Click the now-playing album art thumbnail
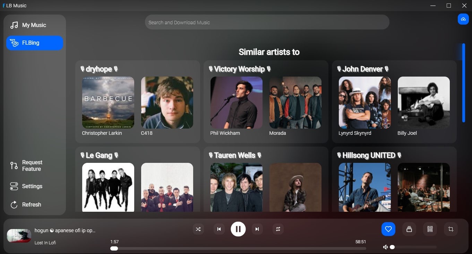 [x=19, y=236]
